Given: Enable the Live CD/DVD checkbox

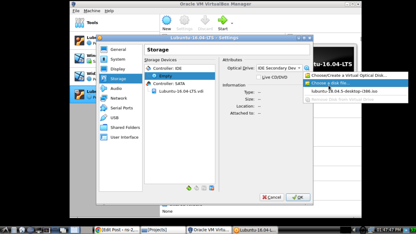Looking at the screenshot, I should 259,77.
